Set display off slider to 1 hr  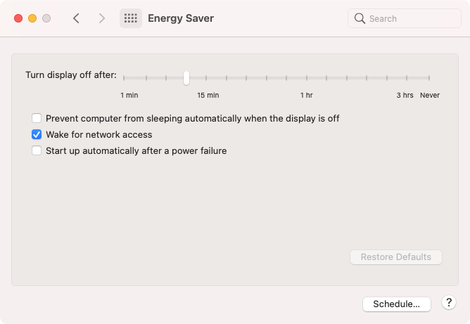(307, 78)
